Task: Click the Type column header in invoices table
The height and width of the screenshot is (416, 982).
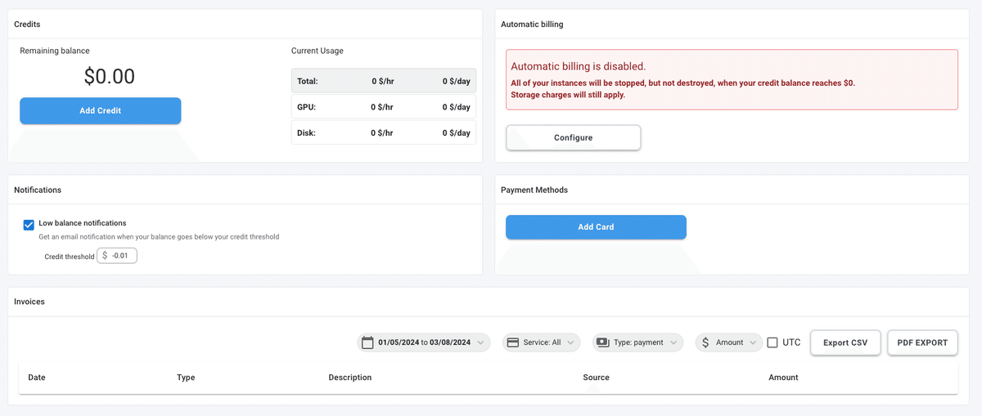Action: (186, 378)
